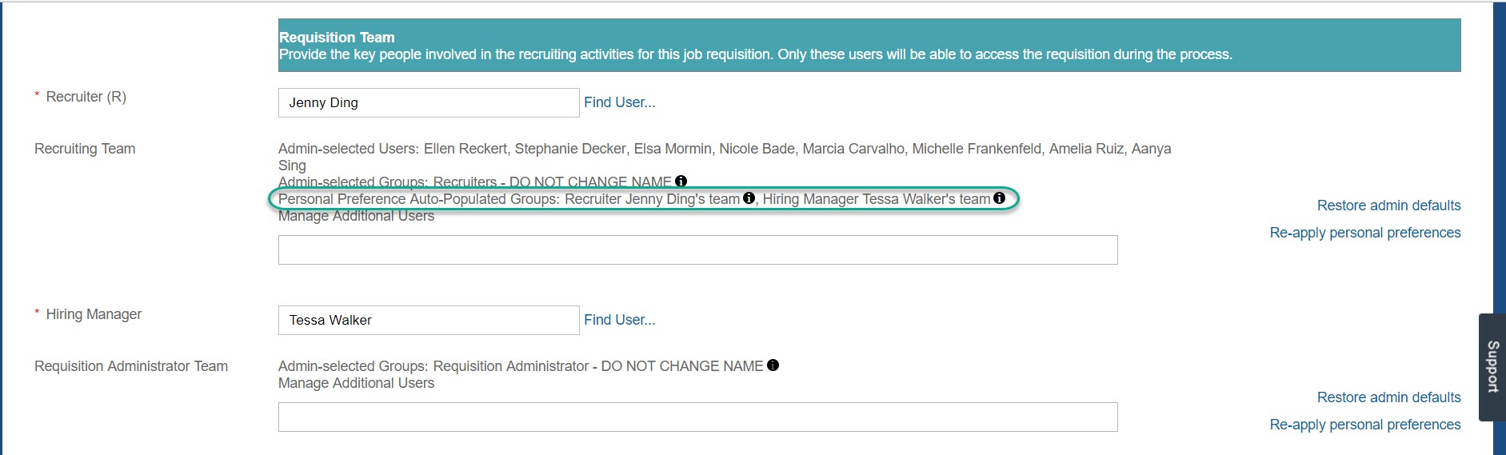Image resolution: width=1506 pixels, height=455 pixels.
Task: Focus the Recruiter field containing Jenny Ding
Action: pyautogui.click(x=429, y=102)
